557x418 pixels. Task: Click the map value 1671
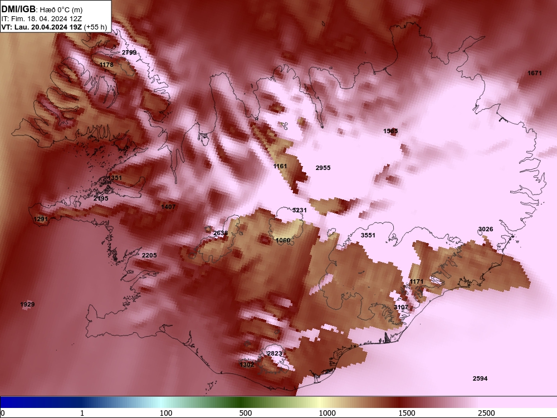535,73
